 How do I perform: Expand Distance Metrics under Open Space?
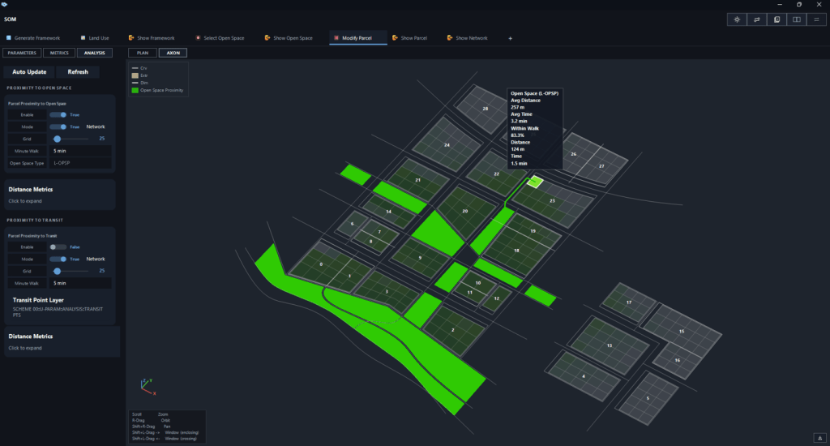[x=60, y=195]
